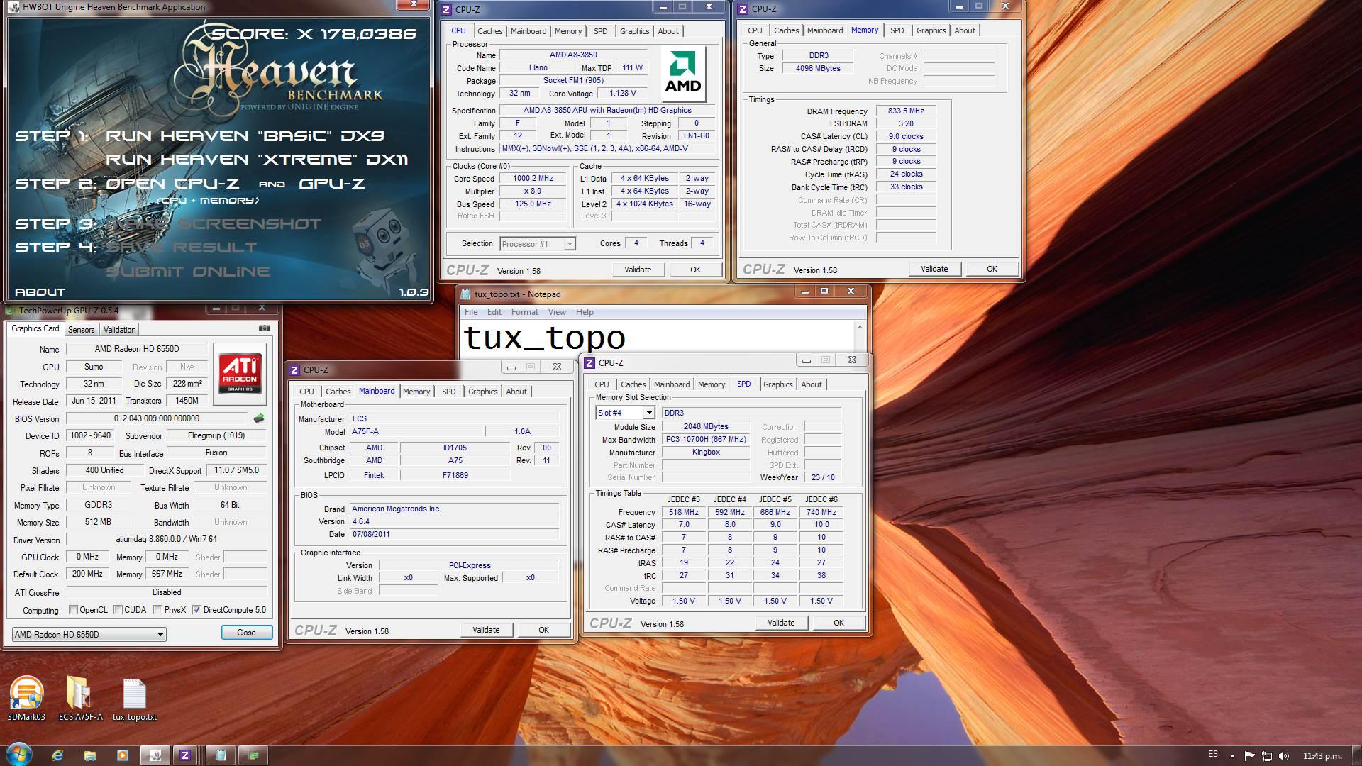This screenshot has width=1362, height=766.
Task: Open the Sensors tab in GPU-Z
Action: tap(81, 330)
